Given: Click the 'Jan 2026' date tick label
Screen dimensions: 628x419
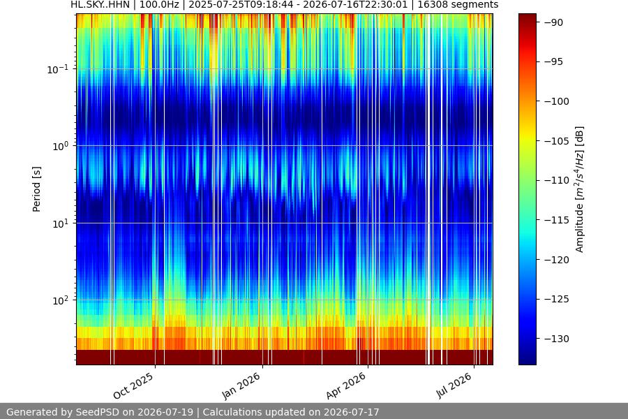Looking at the screenshot, I should click(x=241, y=386).
